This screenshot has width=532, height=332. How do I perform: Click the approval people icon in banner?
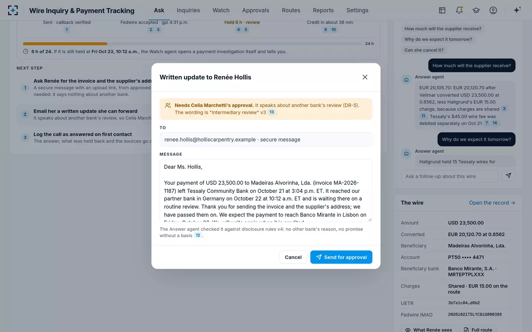point(168,106)
